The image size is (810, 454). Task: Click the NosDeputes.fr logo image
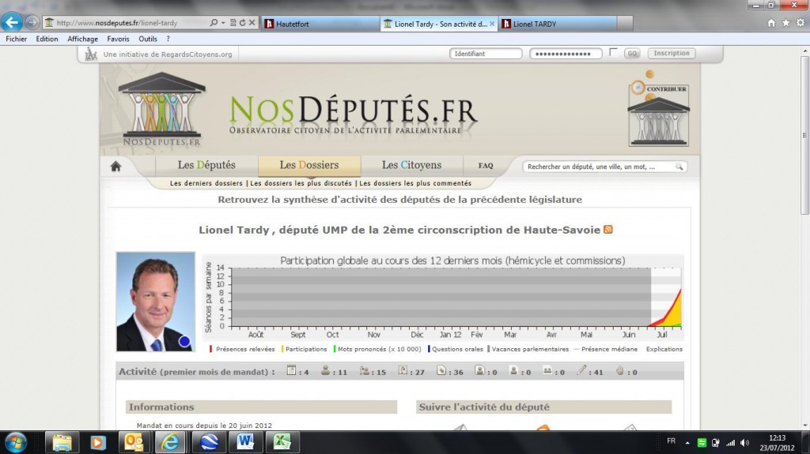161,108
